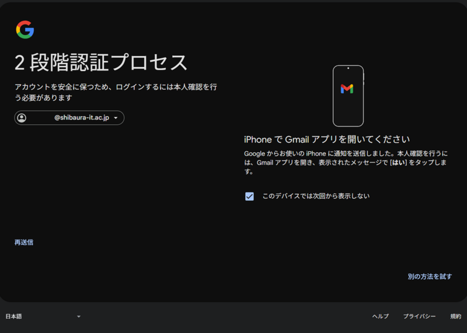Open the ヘルプ footer link
Image resolution: width=467 pixels, height=333 pixels.
(380, 316)
